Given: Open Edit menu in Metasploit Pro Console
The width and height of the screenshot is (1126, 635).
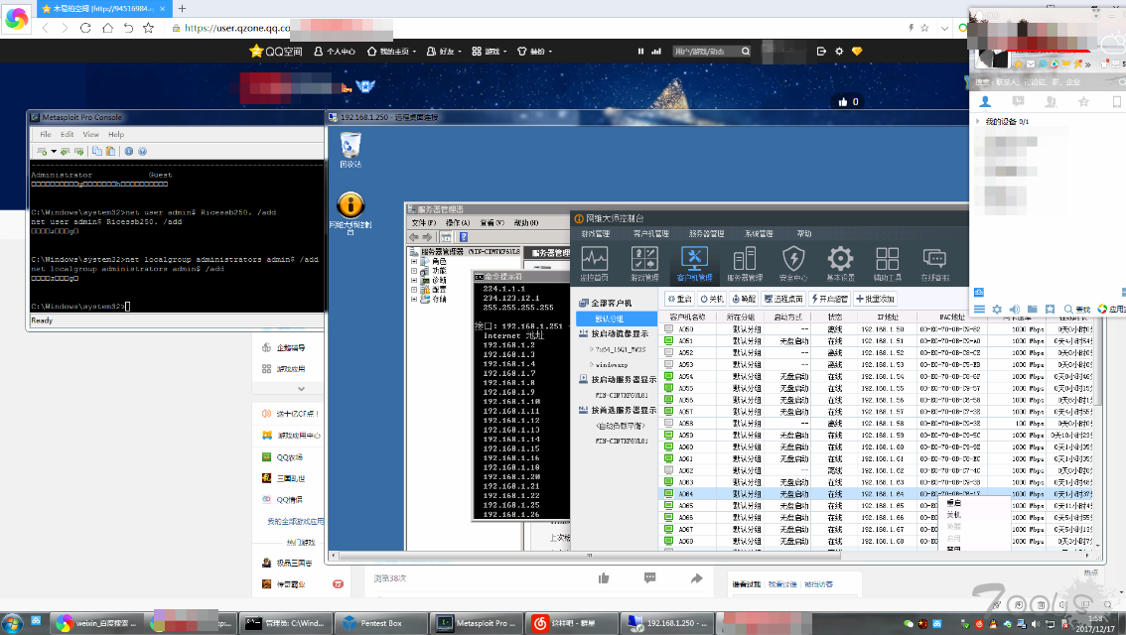Looking at the screenshot, I should tap(67, 134).
